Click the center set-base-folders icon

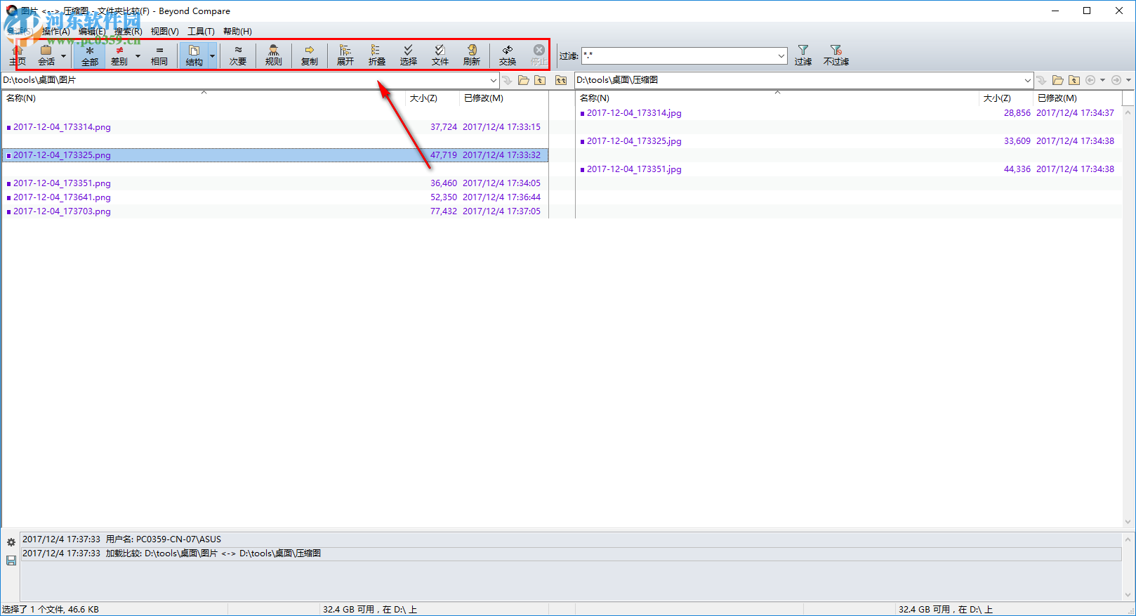(x=561, y=80)
